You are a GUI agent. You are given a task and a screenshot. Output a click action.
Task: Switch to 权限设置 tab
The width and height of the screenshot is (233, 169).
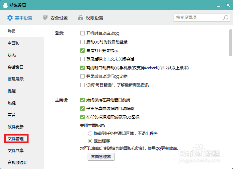coord(91,18)
